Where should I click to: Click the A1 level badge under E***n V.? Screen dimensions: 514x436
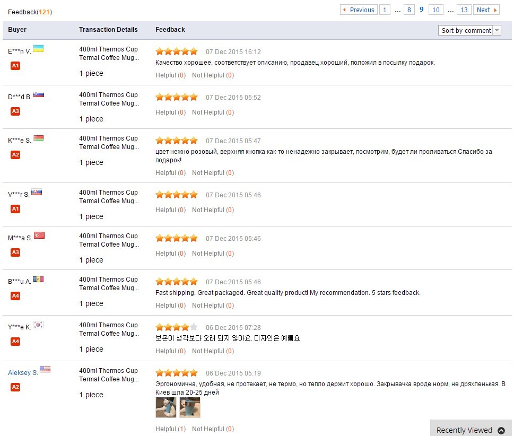tap(15, 66)
